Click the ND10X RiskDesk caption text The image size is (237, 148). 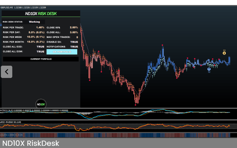(31, 143)
